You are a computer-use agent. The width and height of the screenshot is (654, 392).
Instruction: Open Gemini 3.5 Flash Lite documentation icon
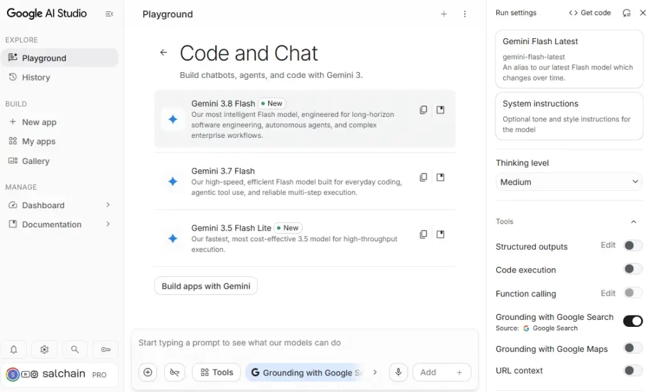[x=441, y=234]
